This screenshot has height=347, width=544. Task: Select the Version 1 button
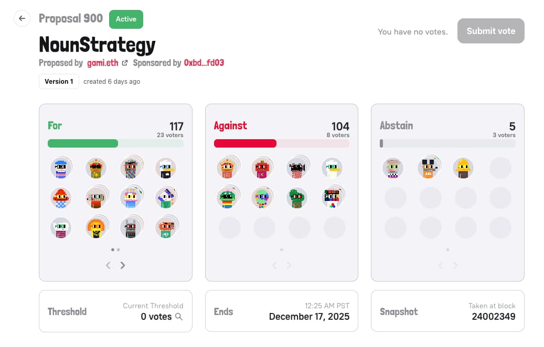click(59, 82)
